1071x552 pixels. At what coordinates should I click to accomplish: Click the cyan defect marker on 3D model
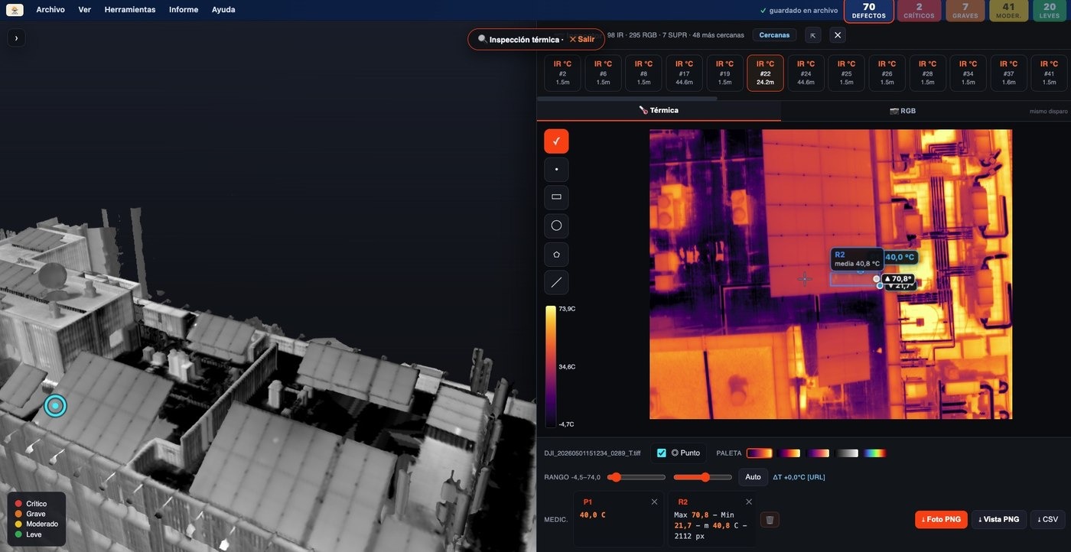pyautogui.click(x=55, y=405)
